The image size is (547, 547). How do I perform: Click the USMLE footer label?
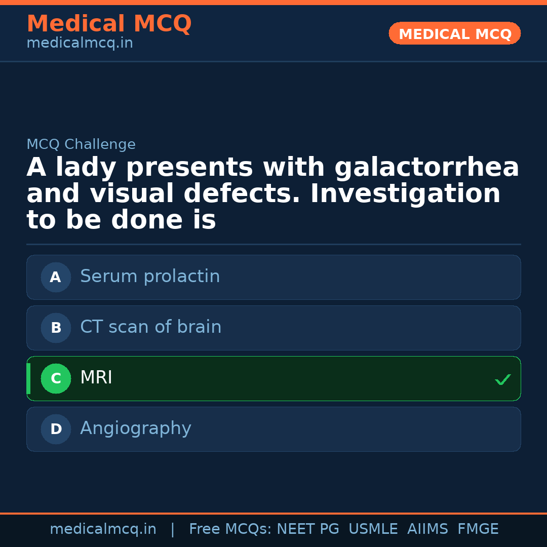point(373,529)
